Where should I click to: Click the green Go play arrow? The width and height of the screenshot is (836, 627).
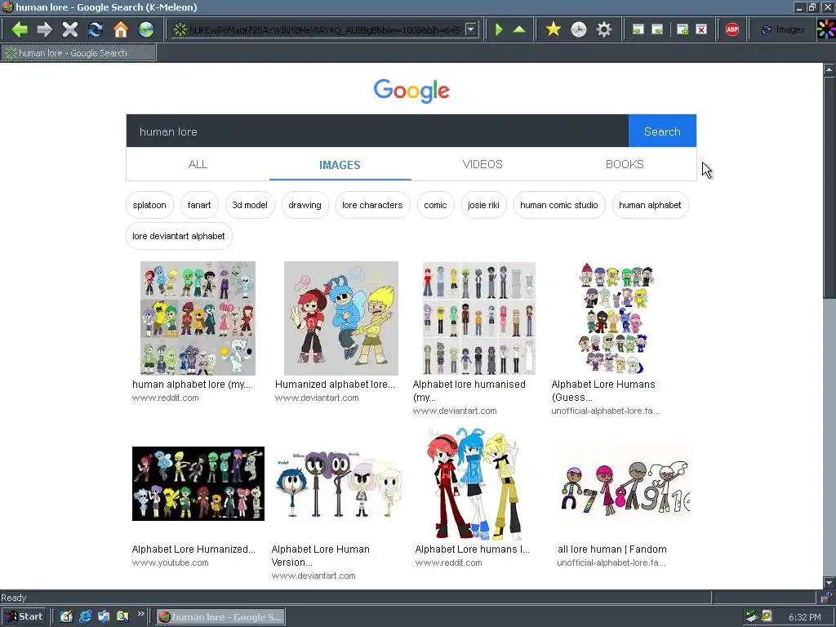coord(499,29)
